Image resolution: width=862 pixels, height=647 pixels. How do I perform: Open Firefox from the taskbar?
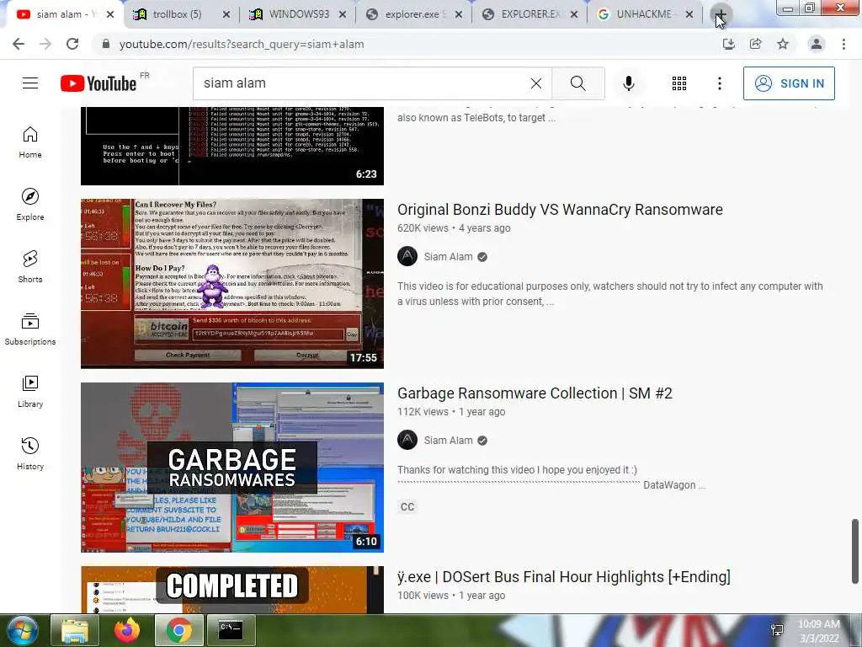[127, 630]
